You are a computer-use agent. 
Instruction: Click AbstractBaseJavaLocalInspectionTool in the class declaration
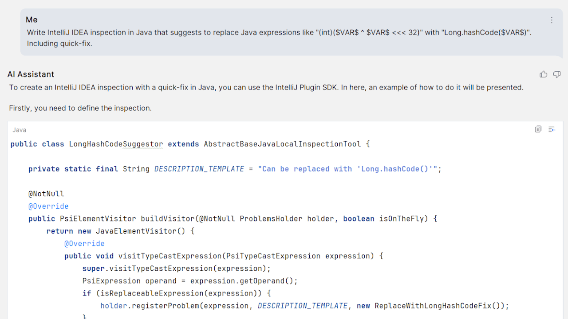(x=282, y=144)
